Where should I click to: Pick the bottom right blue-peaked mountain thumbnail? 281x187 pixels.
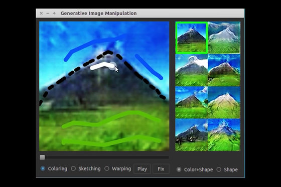tap(224, 135)
